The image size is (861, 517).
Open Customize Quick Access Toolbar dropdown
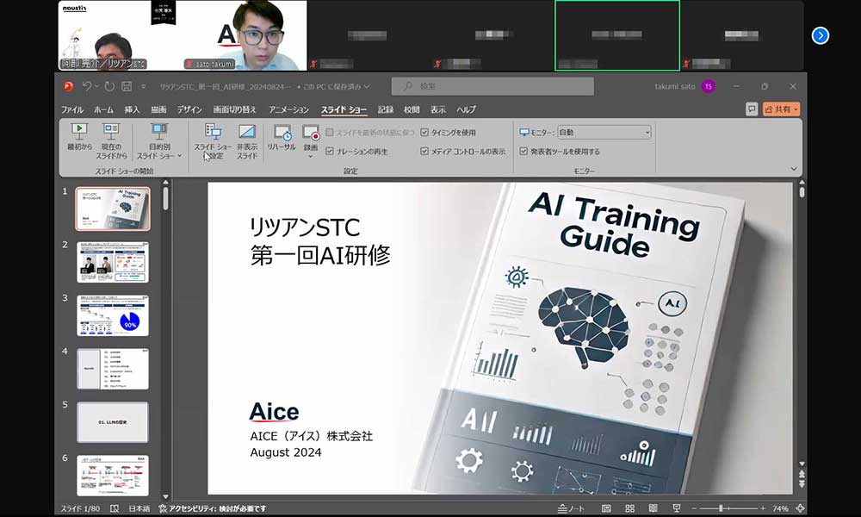tap(143, 86)
